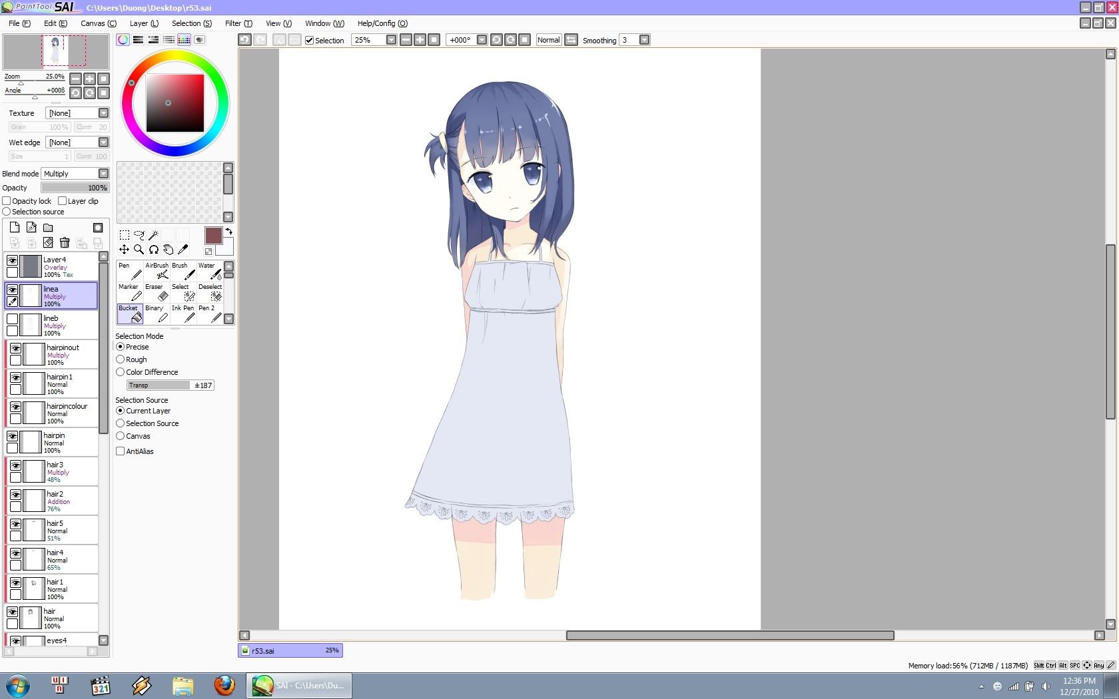Pick the lasso selection tool
This screenshot has width=1119, height=699.
(x=139, y=235)
